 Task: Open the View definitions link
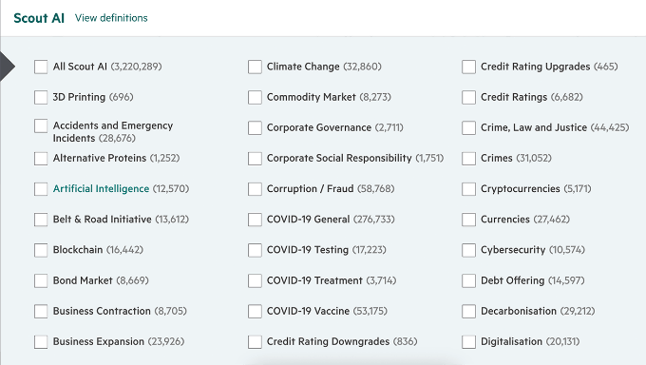coord(111,18)
